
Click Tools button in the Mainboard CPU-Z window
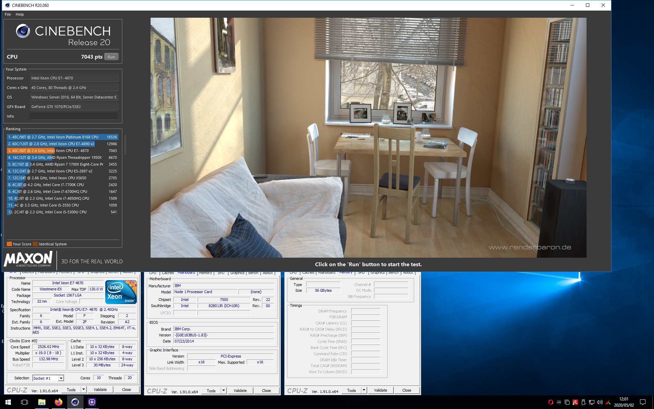(x=211, y=391)
